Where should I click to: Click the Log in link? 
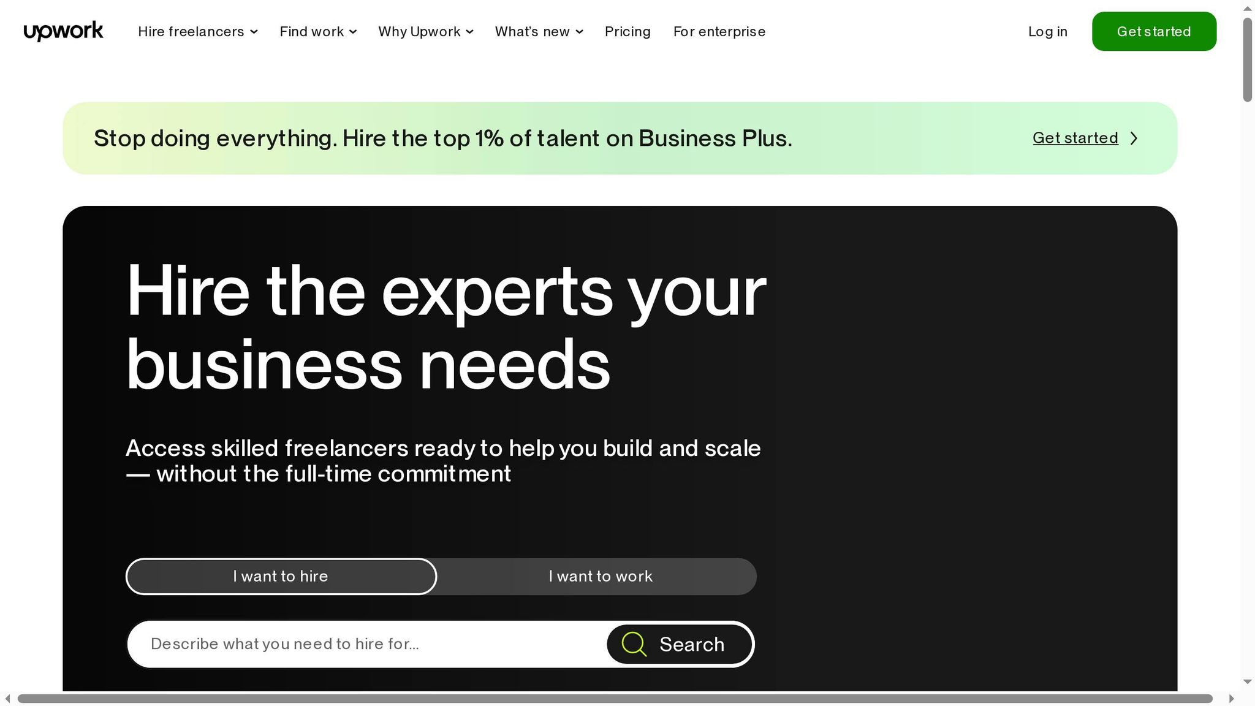pyautogui.click(x=1048, y=31)
